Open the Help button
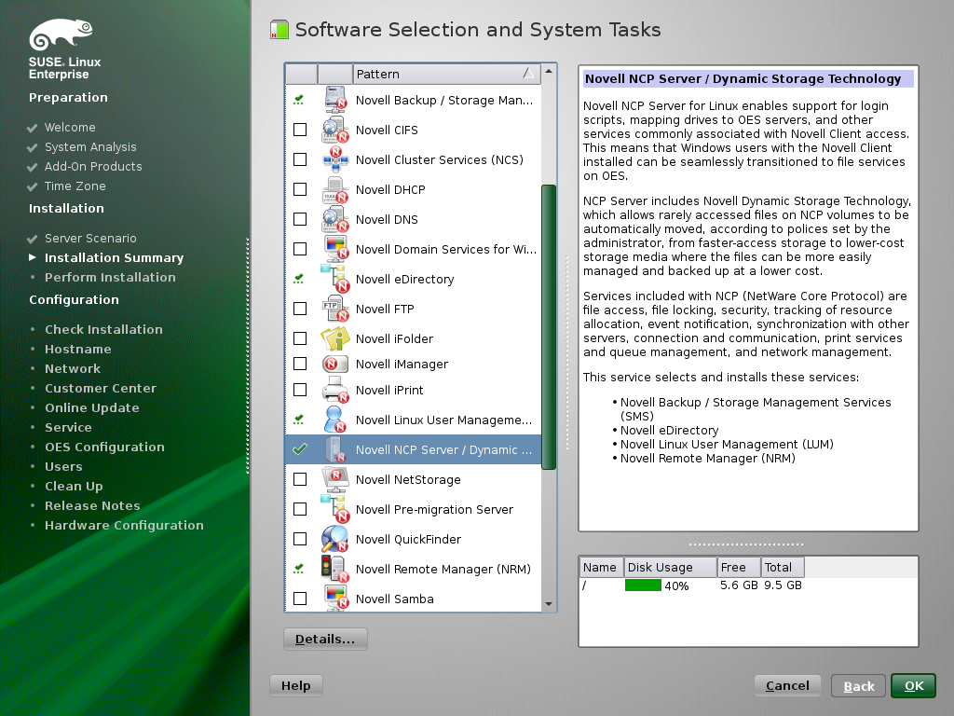 click(295, 685)
